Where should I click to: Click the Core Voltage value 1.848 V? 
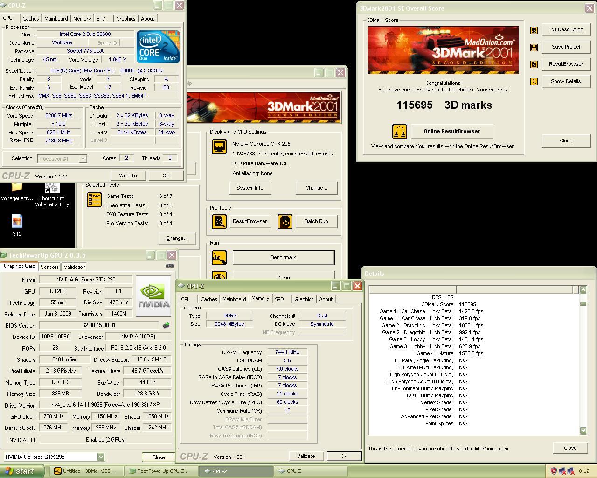click(x=118, y=60)
